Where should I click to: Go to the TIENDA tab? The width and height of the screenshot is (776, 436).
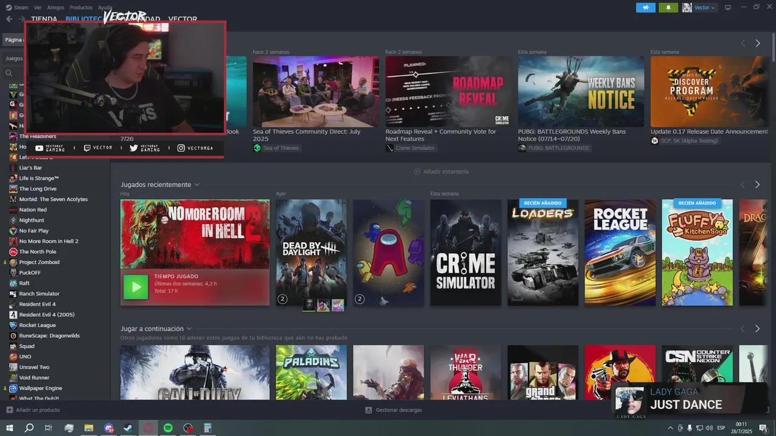[x=44, y=19]
